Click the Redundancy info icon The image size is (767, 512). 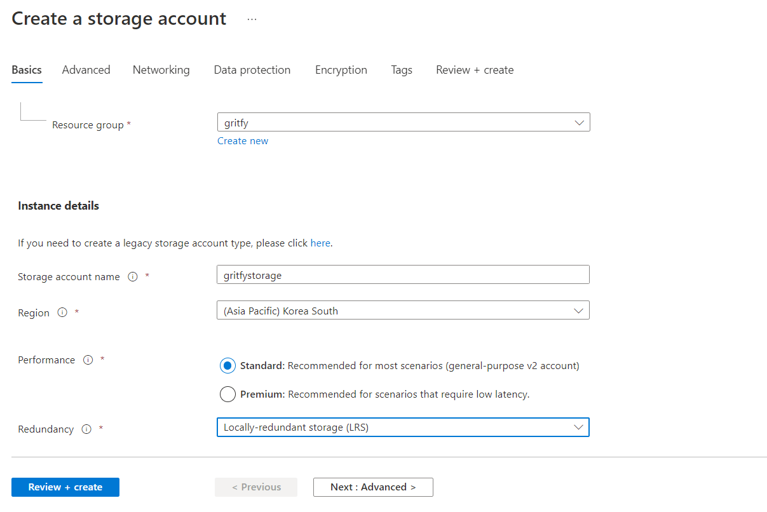[x=86, y=429]
